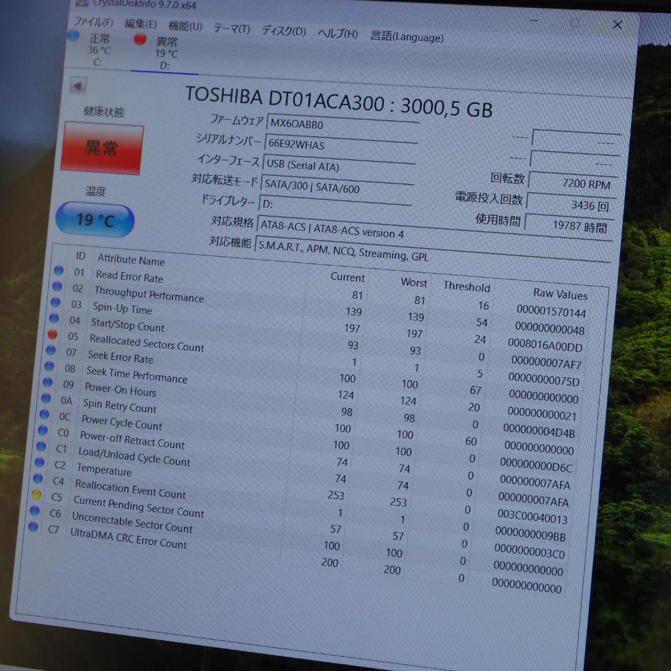Viewport: 671px width, 671px height.
Task: Select the D: drive tab with 19 °C
Action: [x=165, y=54]
